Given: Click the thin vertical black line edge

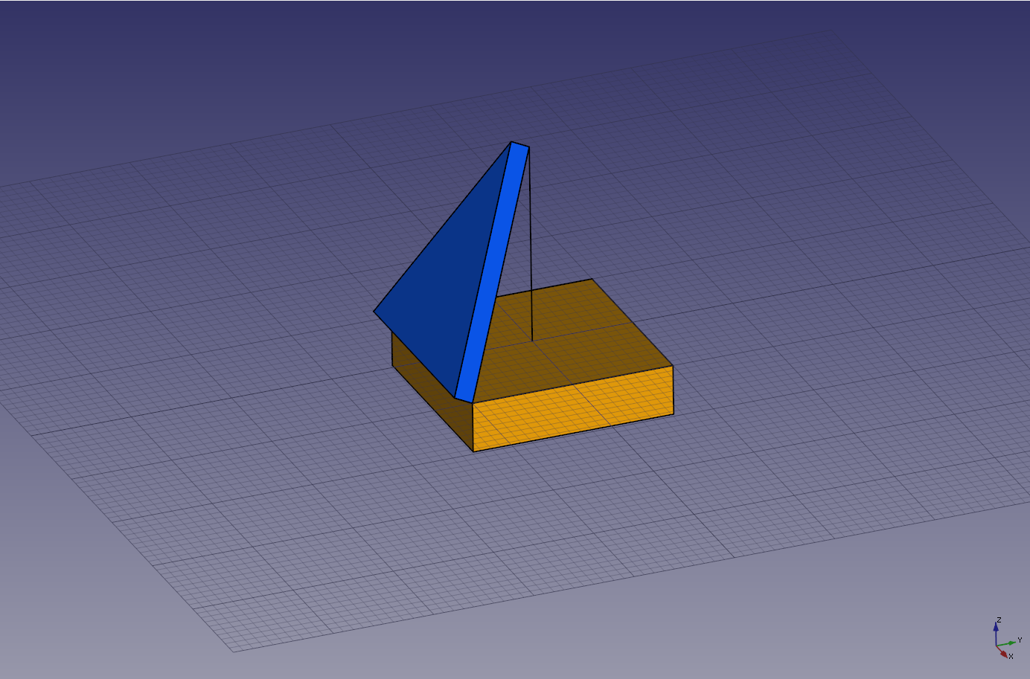Looking at the screenshot, I should [x=530, y=245].
